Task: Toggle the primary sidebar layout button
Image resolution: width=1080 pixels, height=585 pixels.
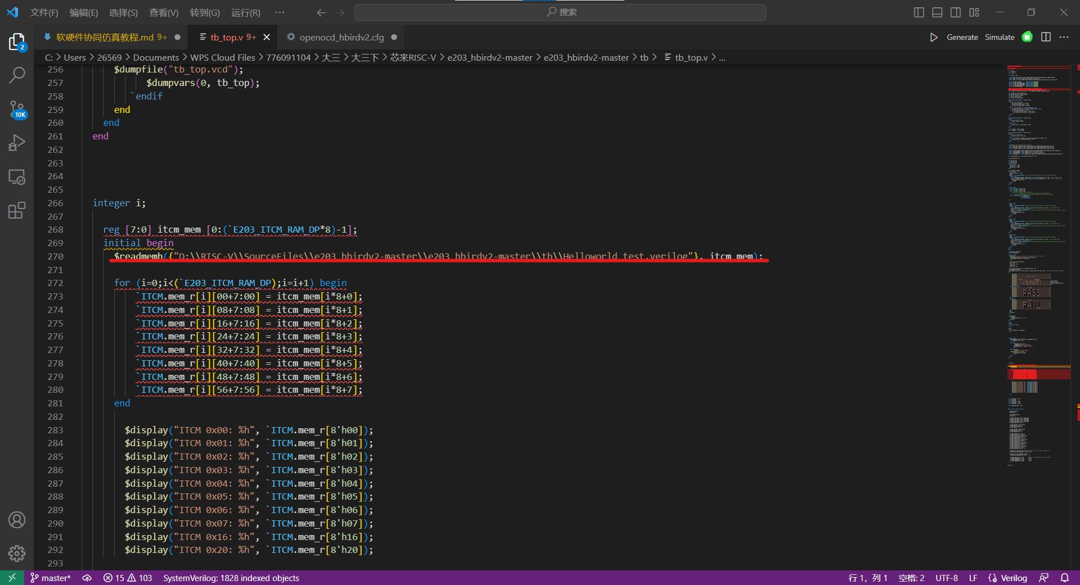Action: 919,12
